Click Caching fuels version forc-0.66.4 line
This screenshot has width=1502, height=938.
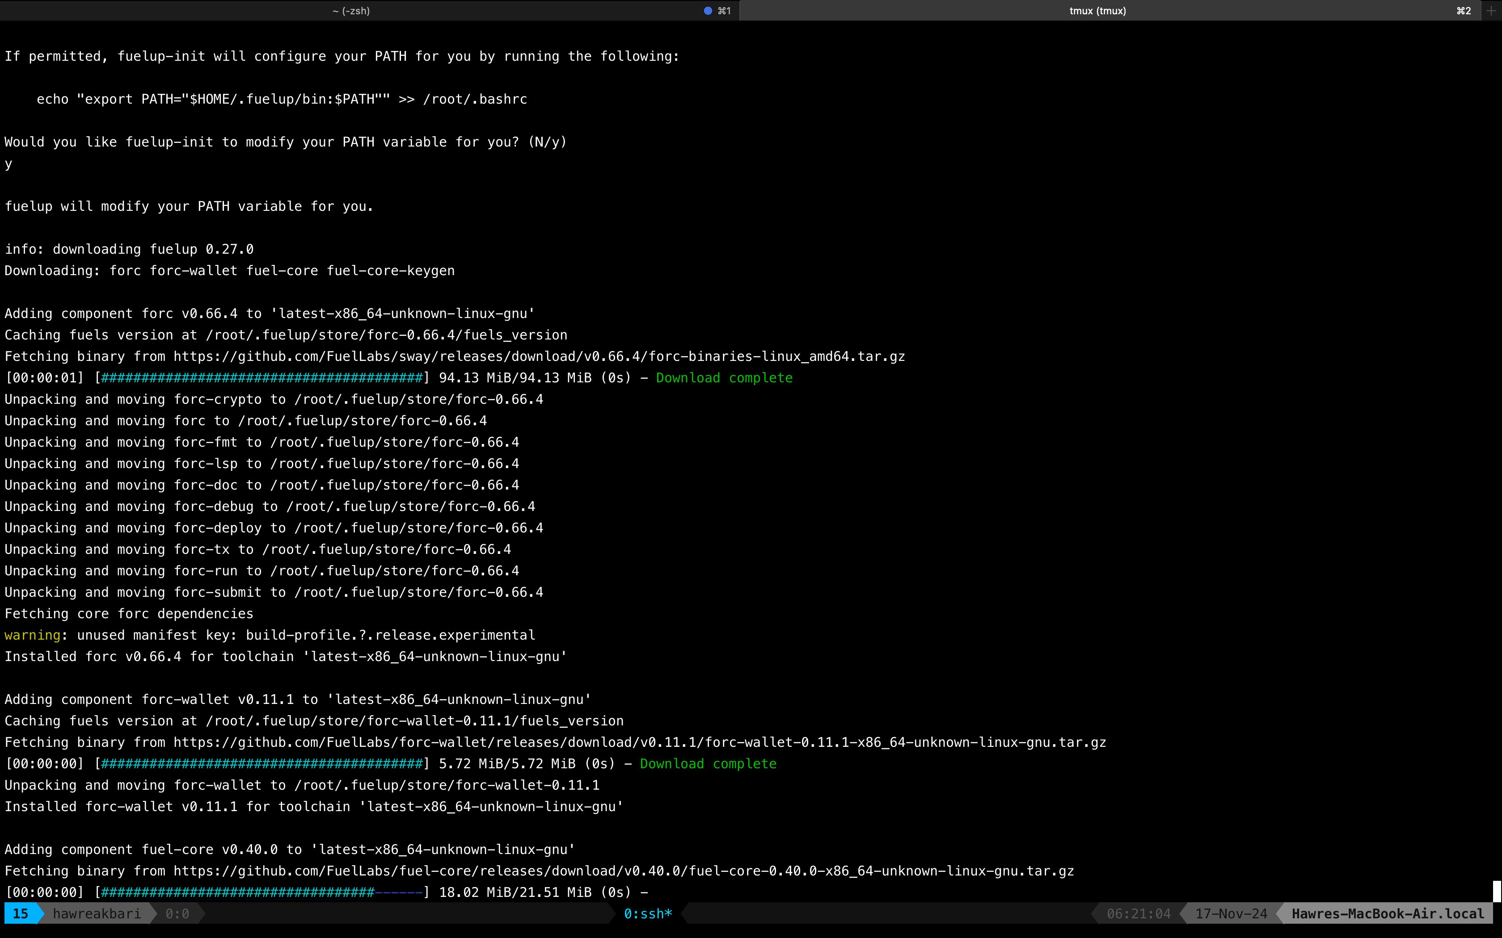pos(286,335)
